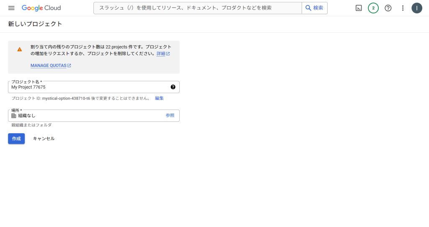
Task: Click the organization building icon
Action: pyautogui.click(x=14, y=116)
